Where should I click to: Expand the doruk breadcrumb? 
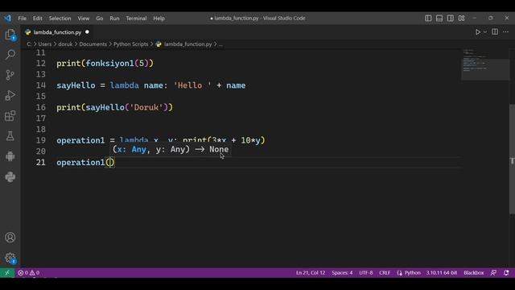click(65, 44)
